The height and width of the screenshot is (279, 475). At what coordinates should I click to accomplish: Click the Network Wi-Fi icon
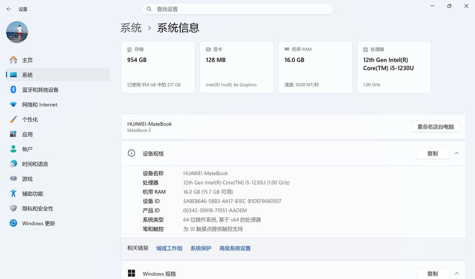click(x=13, y=104)
